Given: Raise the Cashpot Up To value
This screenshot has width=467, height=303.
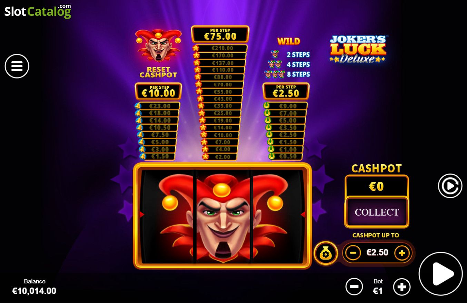Looking at the screenshot, I should (x=402, y=253).
